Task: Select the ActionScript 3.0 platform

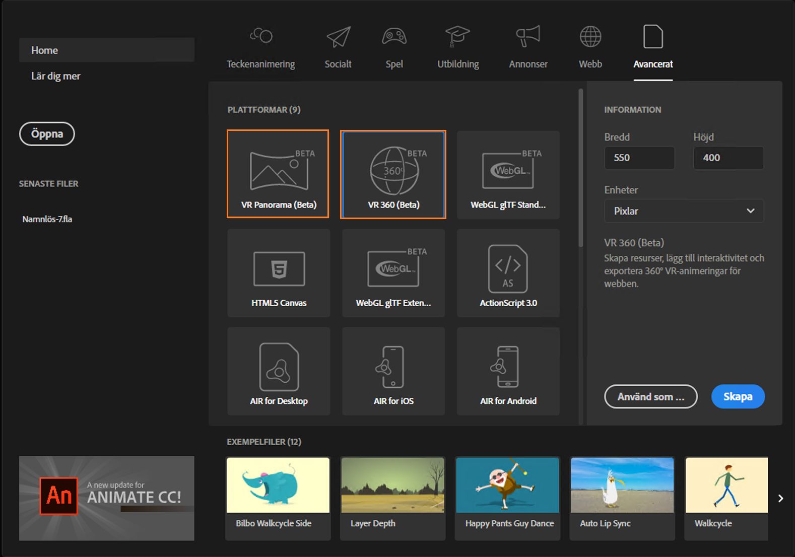Action: pyautogui.click(x=508, y=273)
